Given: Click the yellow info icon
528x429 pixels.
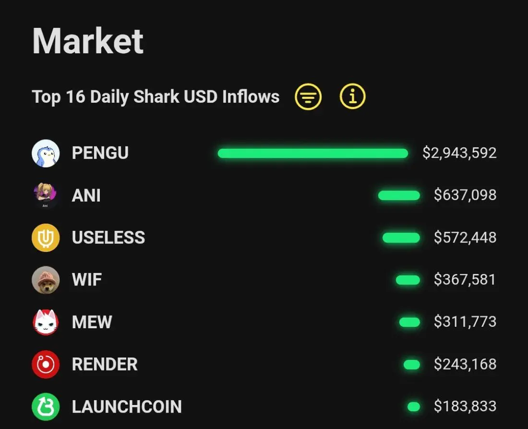Looking at the screenshot, I should tap(353, 96).
